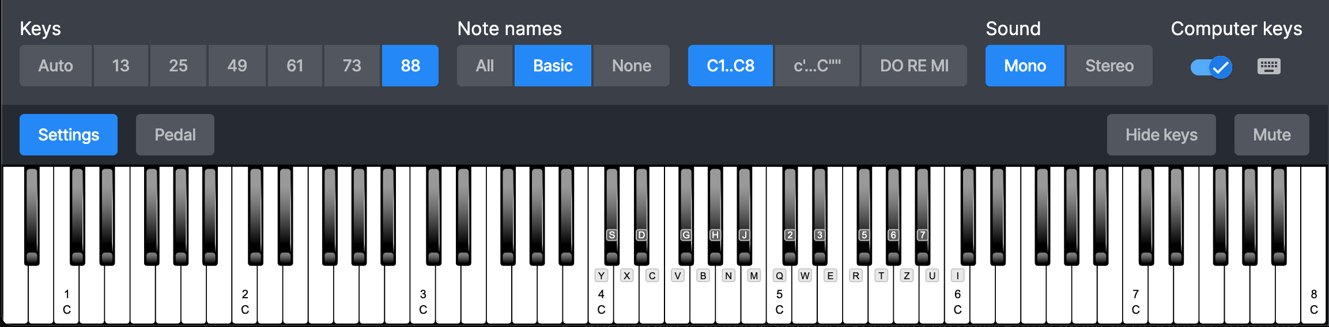Play the black key labeled S
1329x327 pixels.
point(612,219)
